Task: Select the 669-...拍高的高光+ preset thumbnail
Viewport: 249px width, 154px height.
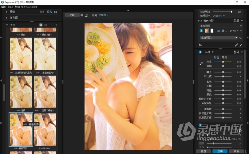Action: click(x=45, y=54)
